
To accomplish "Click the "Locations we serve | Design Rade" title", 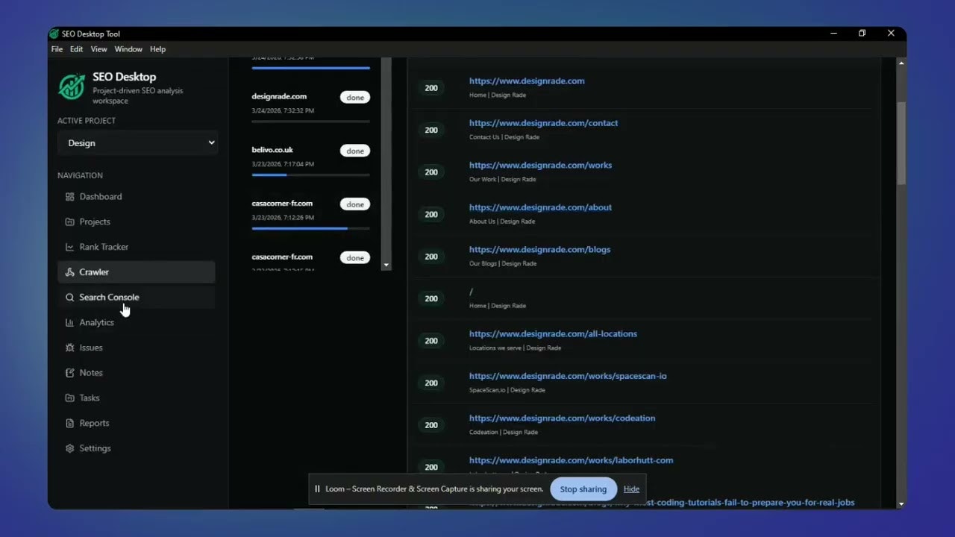I will [x=515, y=348].
